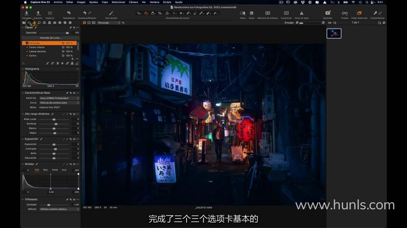Click the Antes before/after icon
407x228 pixels.
coord(243,13)
